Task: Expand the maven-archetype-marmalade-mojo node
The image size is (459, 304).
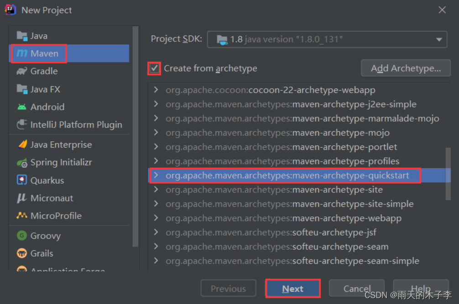Action: point(156,119)
